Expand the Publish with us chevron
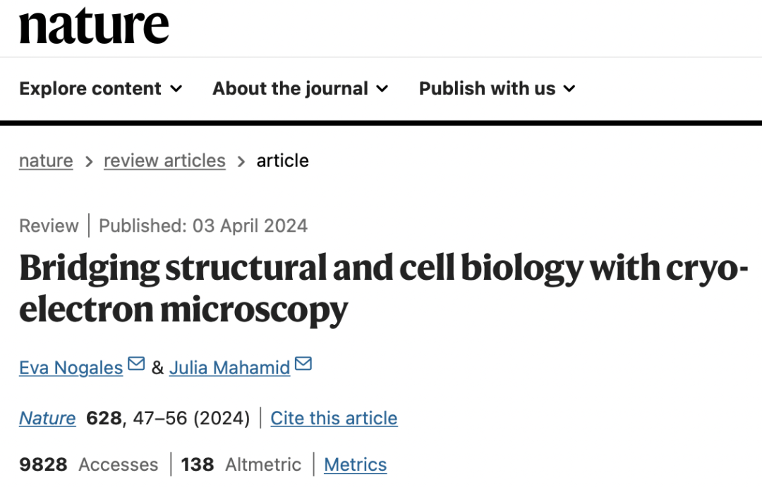 [569, 89]
